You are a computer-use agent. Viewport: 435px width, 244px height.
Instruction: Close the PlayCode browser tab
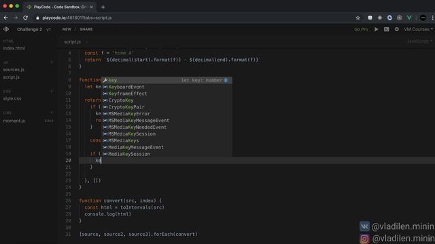[91, 7]
